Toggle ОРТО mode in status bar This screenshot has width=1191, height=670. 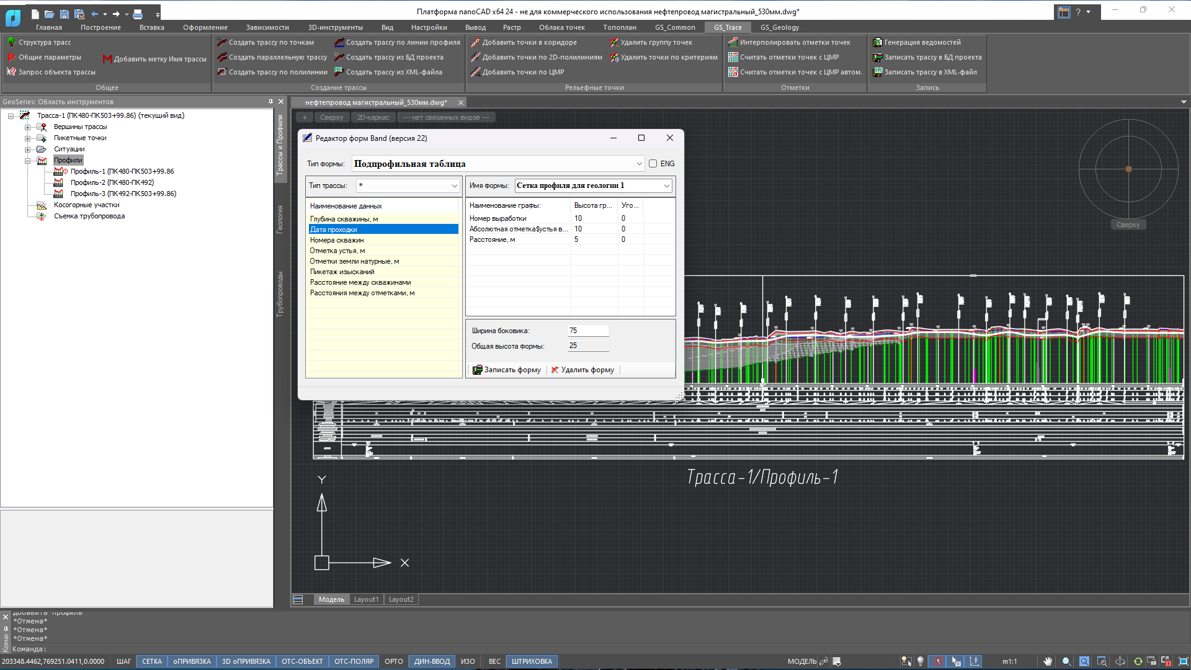[x=394, y=661]
